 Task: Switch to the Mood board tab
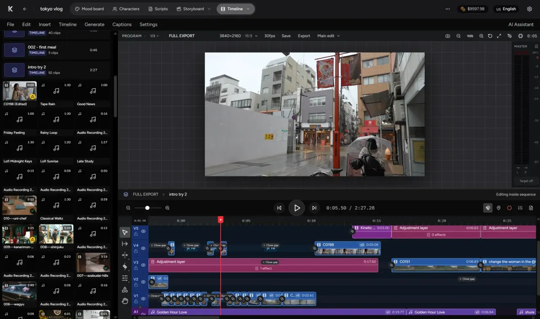89,9
